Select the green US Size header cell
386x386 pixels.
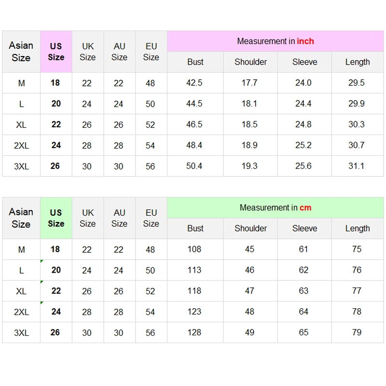pyautogui.click(x=56, y=218)
